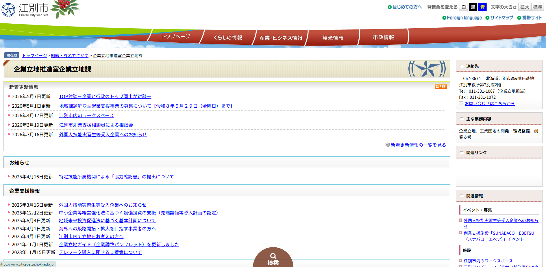Open TOP対談 article link
Image resolution: width=546 pixels, height=267 pixels.
[x=105, y=96]
